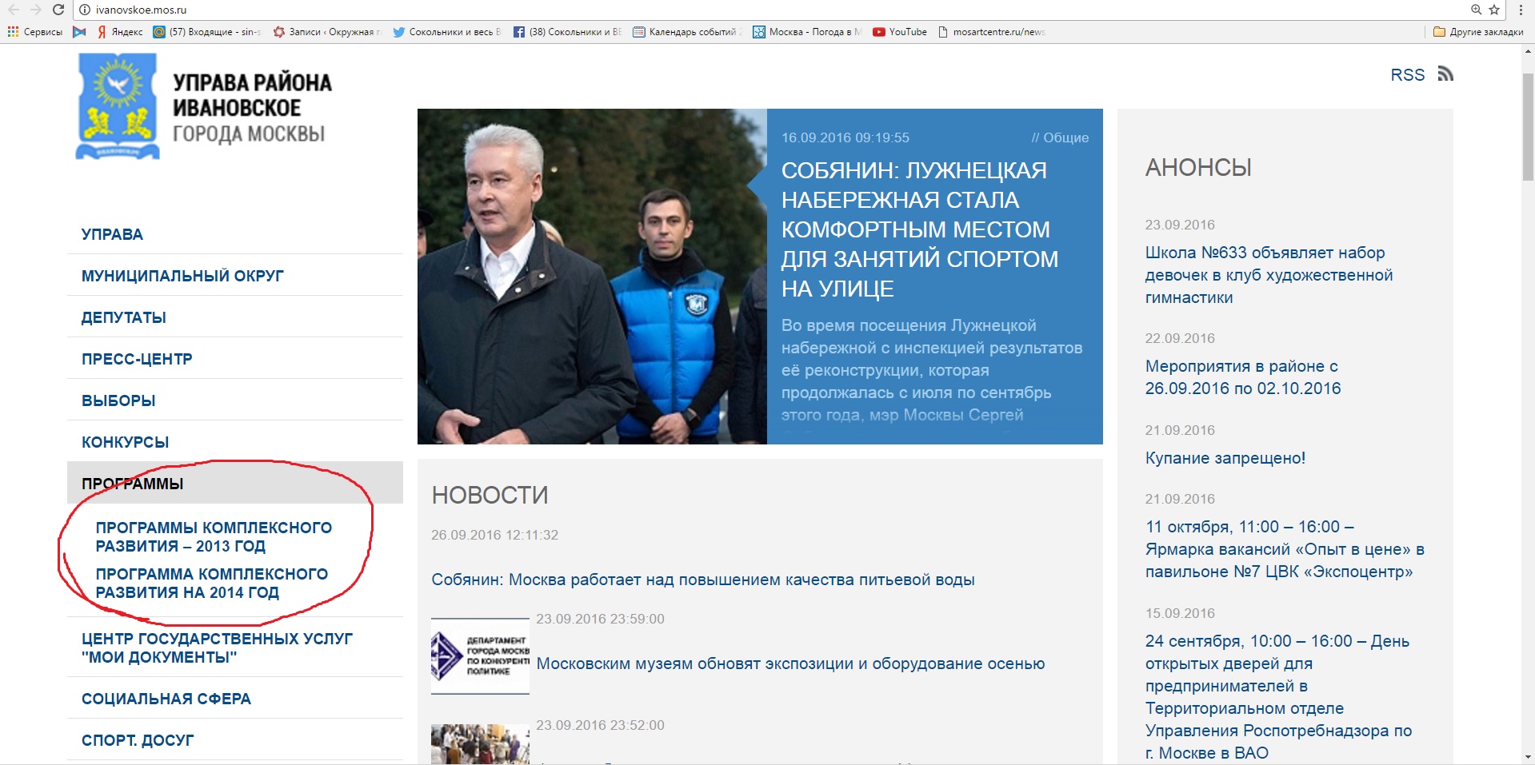Click the RSS text link

(x=1408, y=74)
